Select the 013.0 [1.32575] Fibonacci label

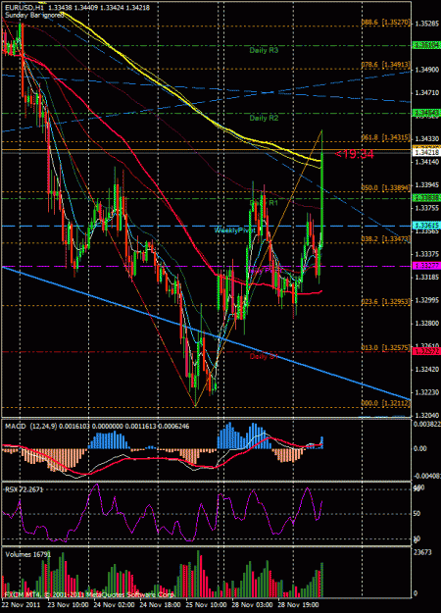(x=385, y=347)
